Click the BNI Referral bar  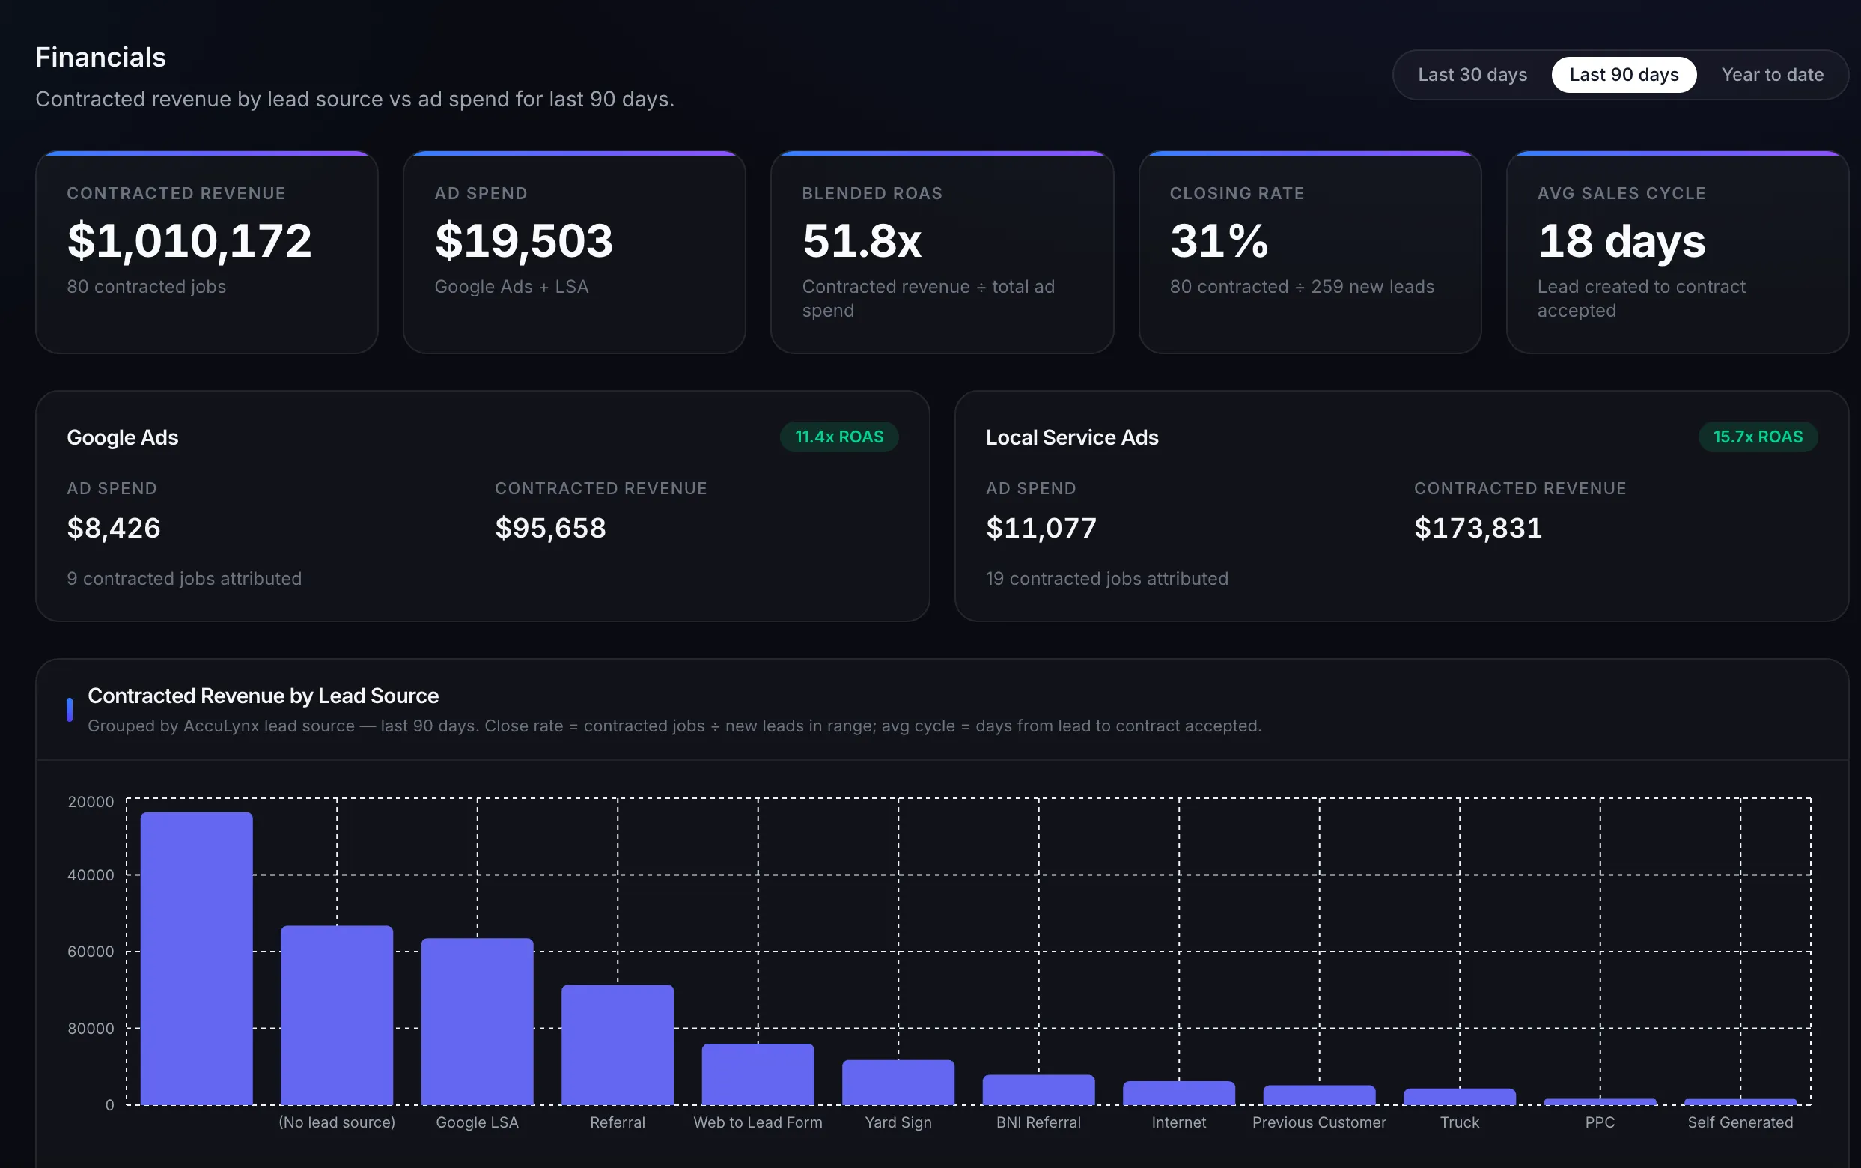(x=1038, y=1089)
